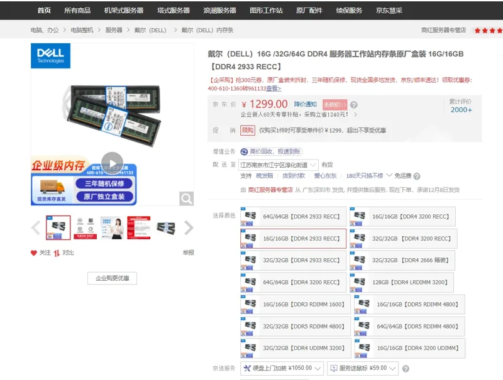Click the Dell Technologies logo
This screenshot has height=380, width=503.
point(50,56)
